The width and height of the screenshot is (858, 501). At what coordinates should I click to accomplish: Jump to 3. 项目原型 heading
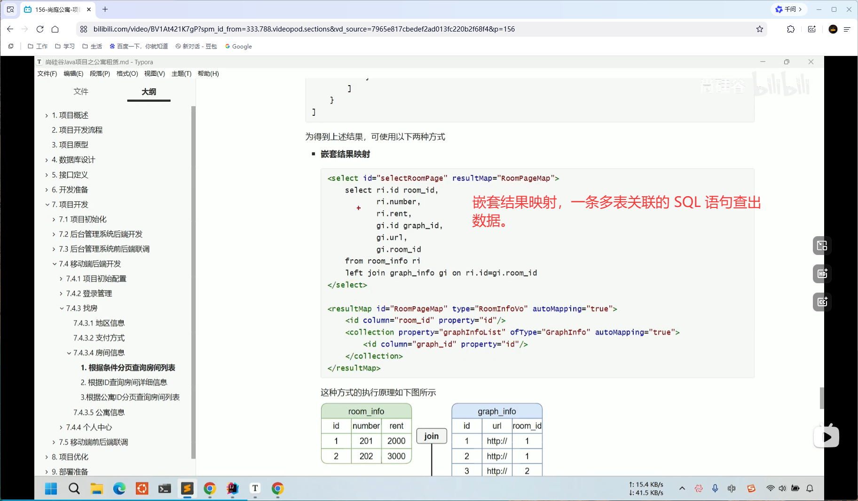tap(70, 145)
